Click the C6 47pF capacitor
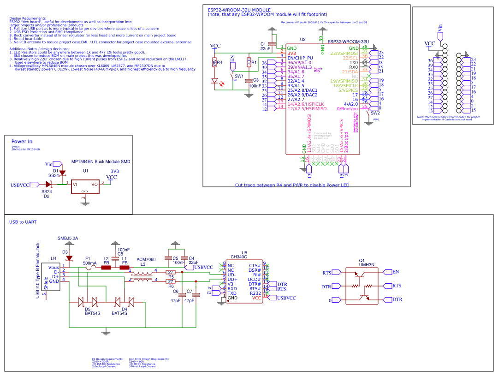The height and width of the screenshot is (376, 498). point(182,295)
